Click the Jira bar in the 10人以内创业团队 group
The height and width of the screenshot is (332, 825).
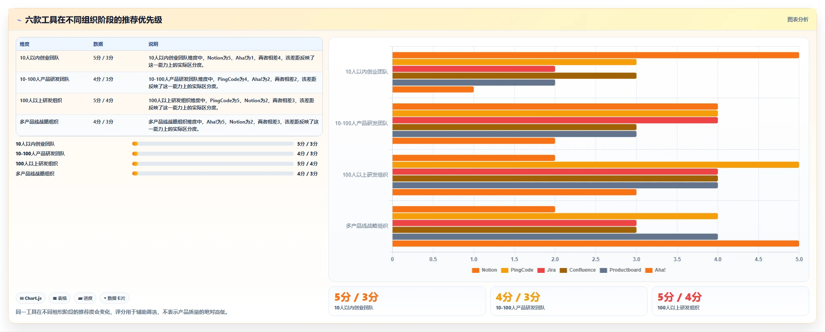click(x=474, y=69)
